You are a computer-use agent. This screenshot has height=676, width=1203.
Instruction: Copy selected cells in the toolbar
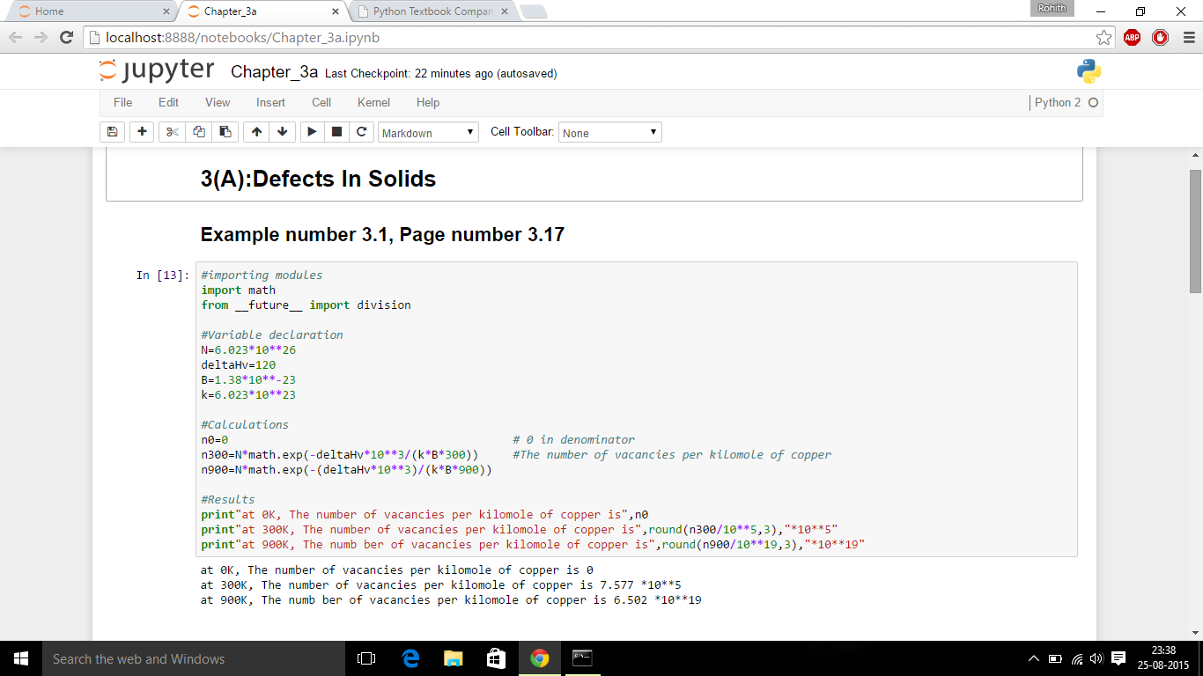[x=198, y=132]
